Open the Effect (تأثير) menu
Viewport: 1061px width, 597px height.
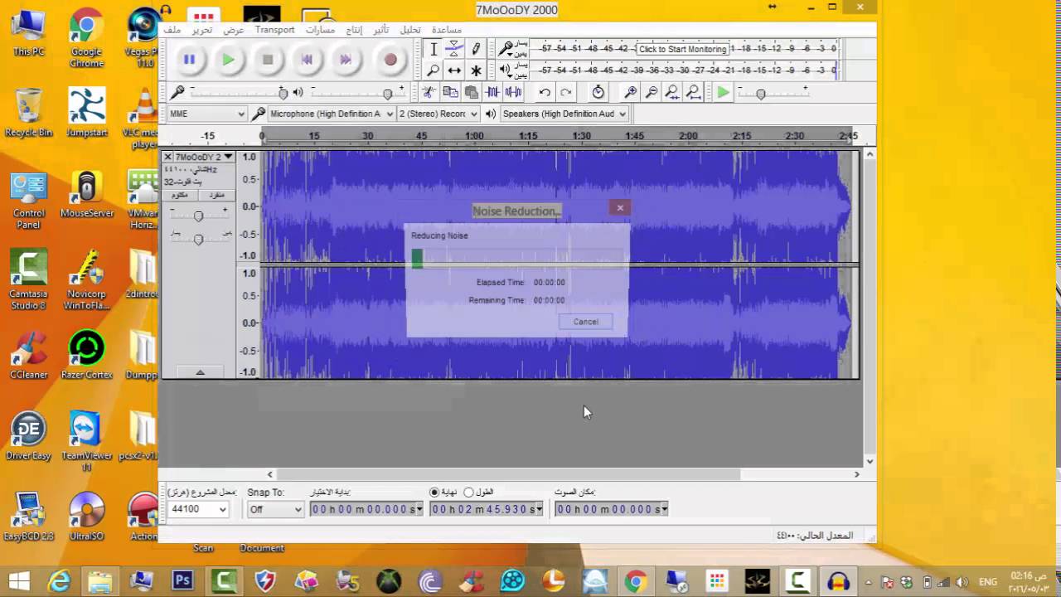381,30
